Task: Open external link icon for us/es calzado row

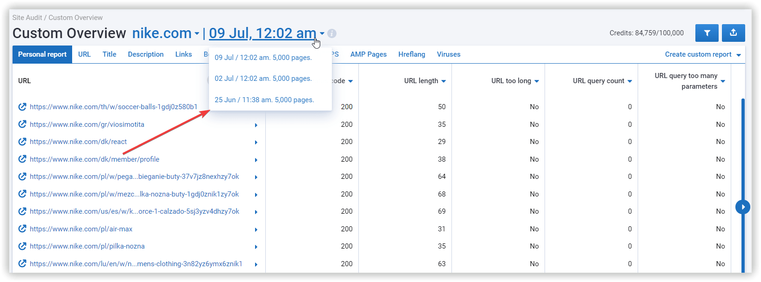Action: pyautogui.click(x=22, y=211)
